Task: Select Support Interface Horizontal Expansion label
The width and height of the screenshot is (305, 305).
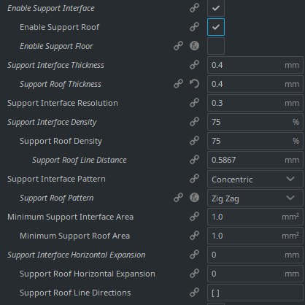Action: (77, 255)
